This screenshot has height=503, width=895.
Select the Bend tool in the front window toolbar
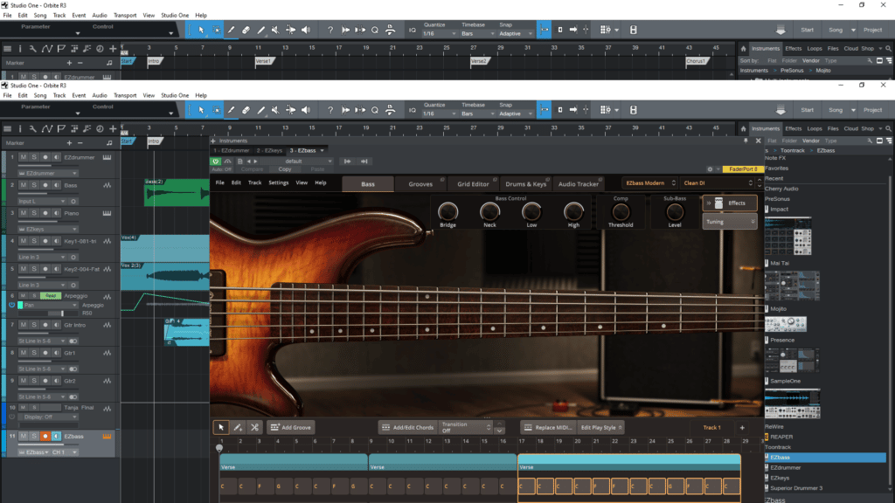pyautogui.click(x=290, y=110)
